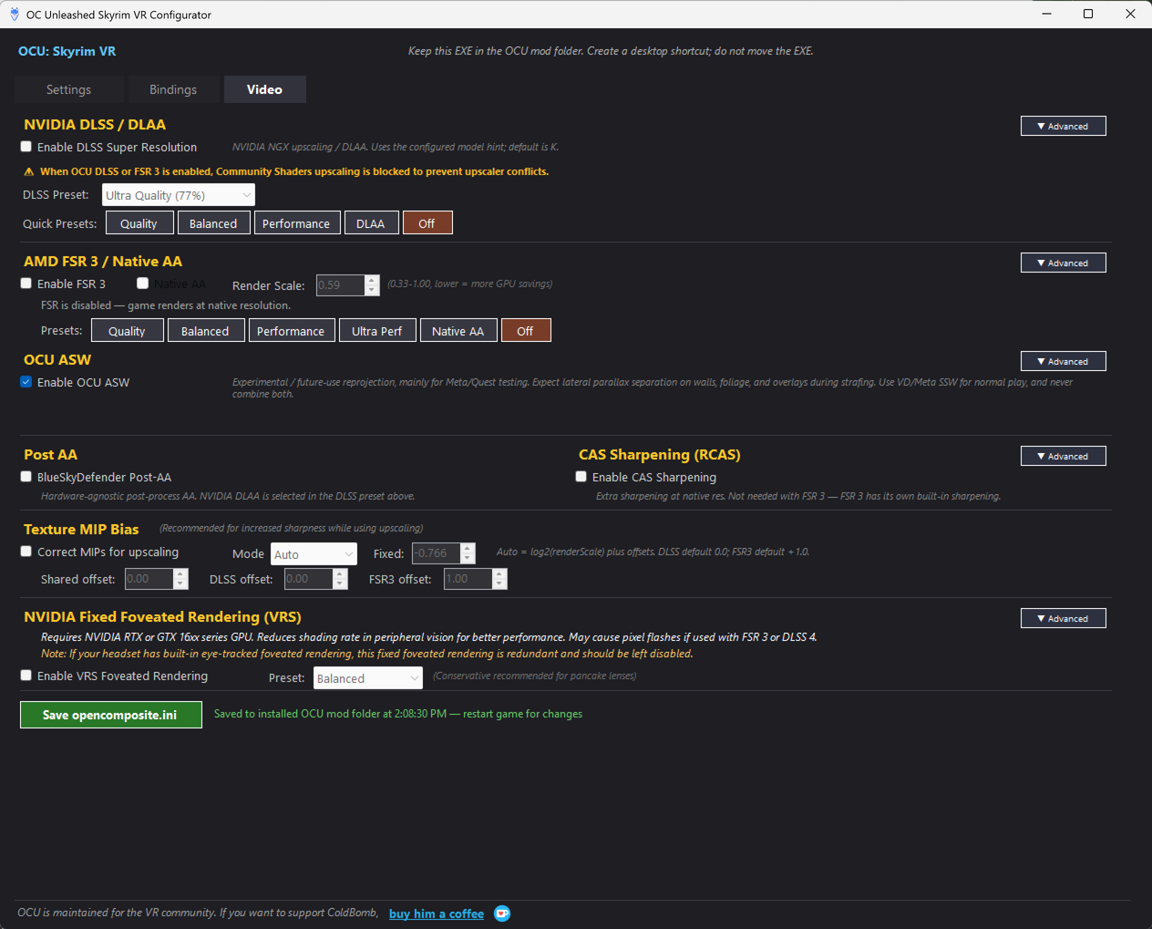Open the DLSS Preset dropdown

tap(179, 195)
